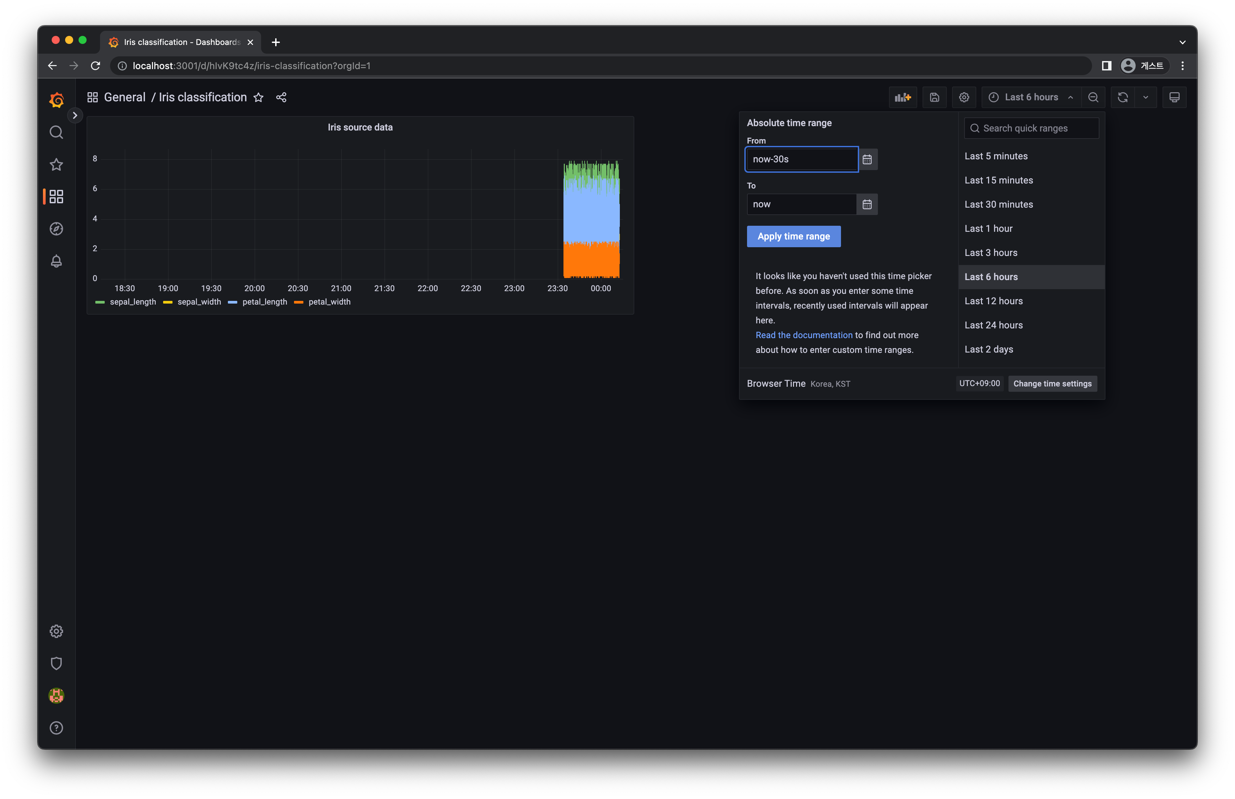Close the Iris classification browser tab
Image resolution: width=1235 pixels, height=799 pixels.
coord(251,42)
